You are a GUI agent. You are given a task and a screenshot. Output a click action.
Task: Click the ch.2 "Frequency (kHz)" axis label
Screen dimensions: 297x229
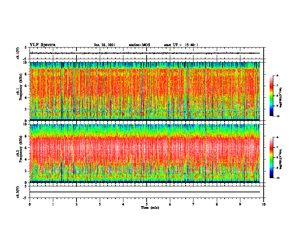coord(21,149)
